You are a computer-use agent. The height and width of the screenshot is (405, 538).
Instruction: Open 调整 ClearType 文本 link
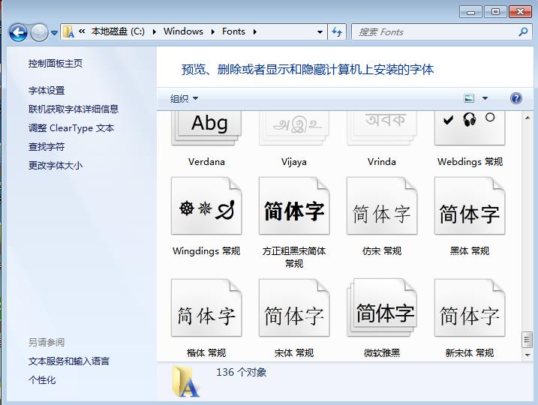click(71, 128)
